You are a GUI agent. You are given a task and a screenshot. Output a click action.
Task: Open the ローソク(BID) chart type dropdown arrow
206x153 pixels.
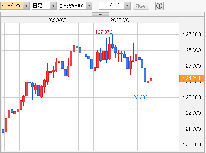[x=89, y=6]
